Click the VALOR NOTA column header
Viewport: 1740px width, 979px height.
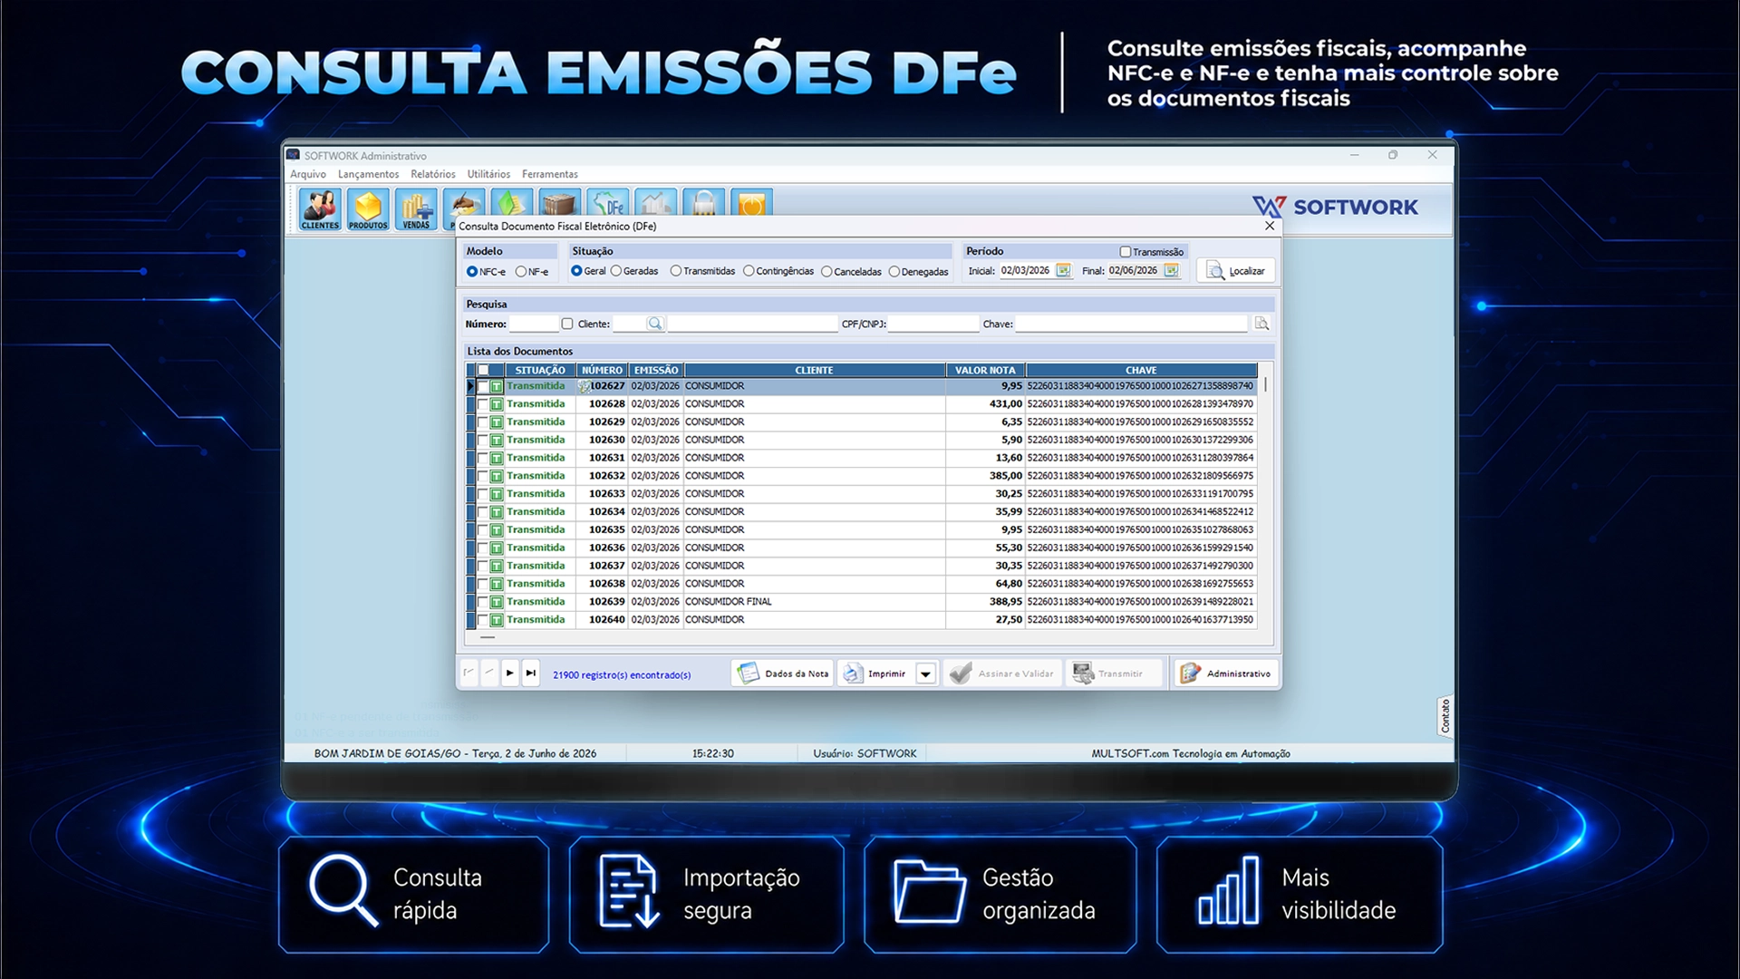(x=985, y=370)
